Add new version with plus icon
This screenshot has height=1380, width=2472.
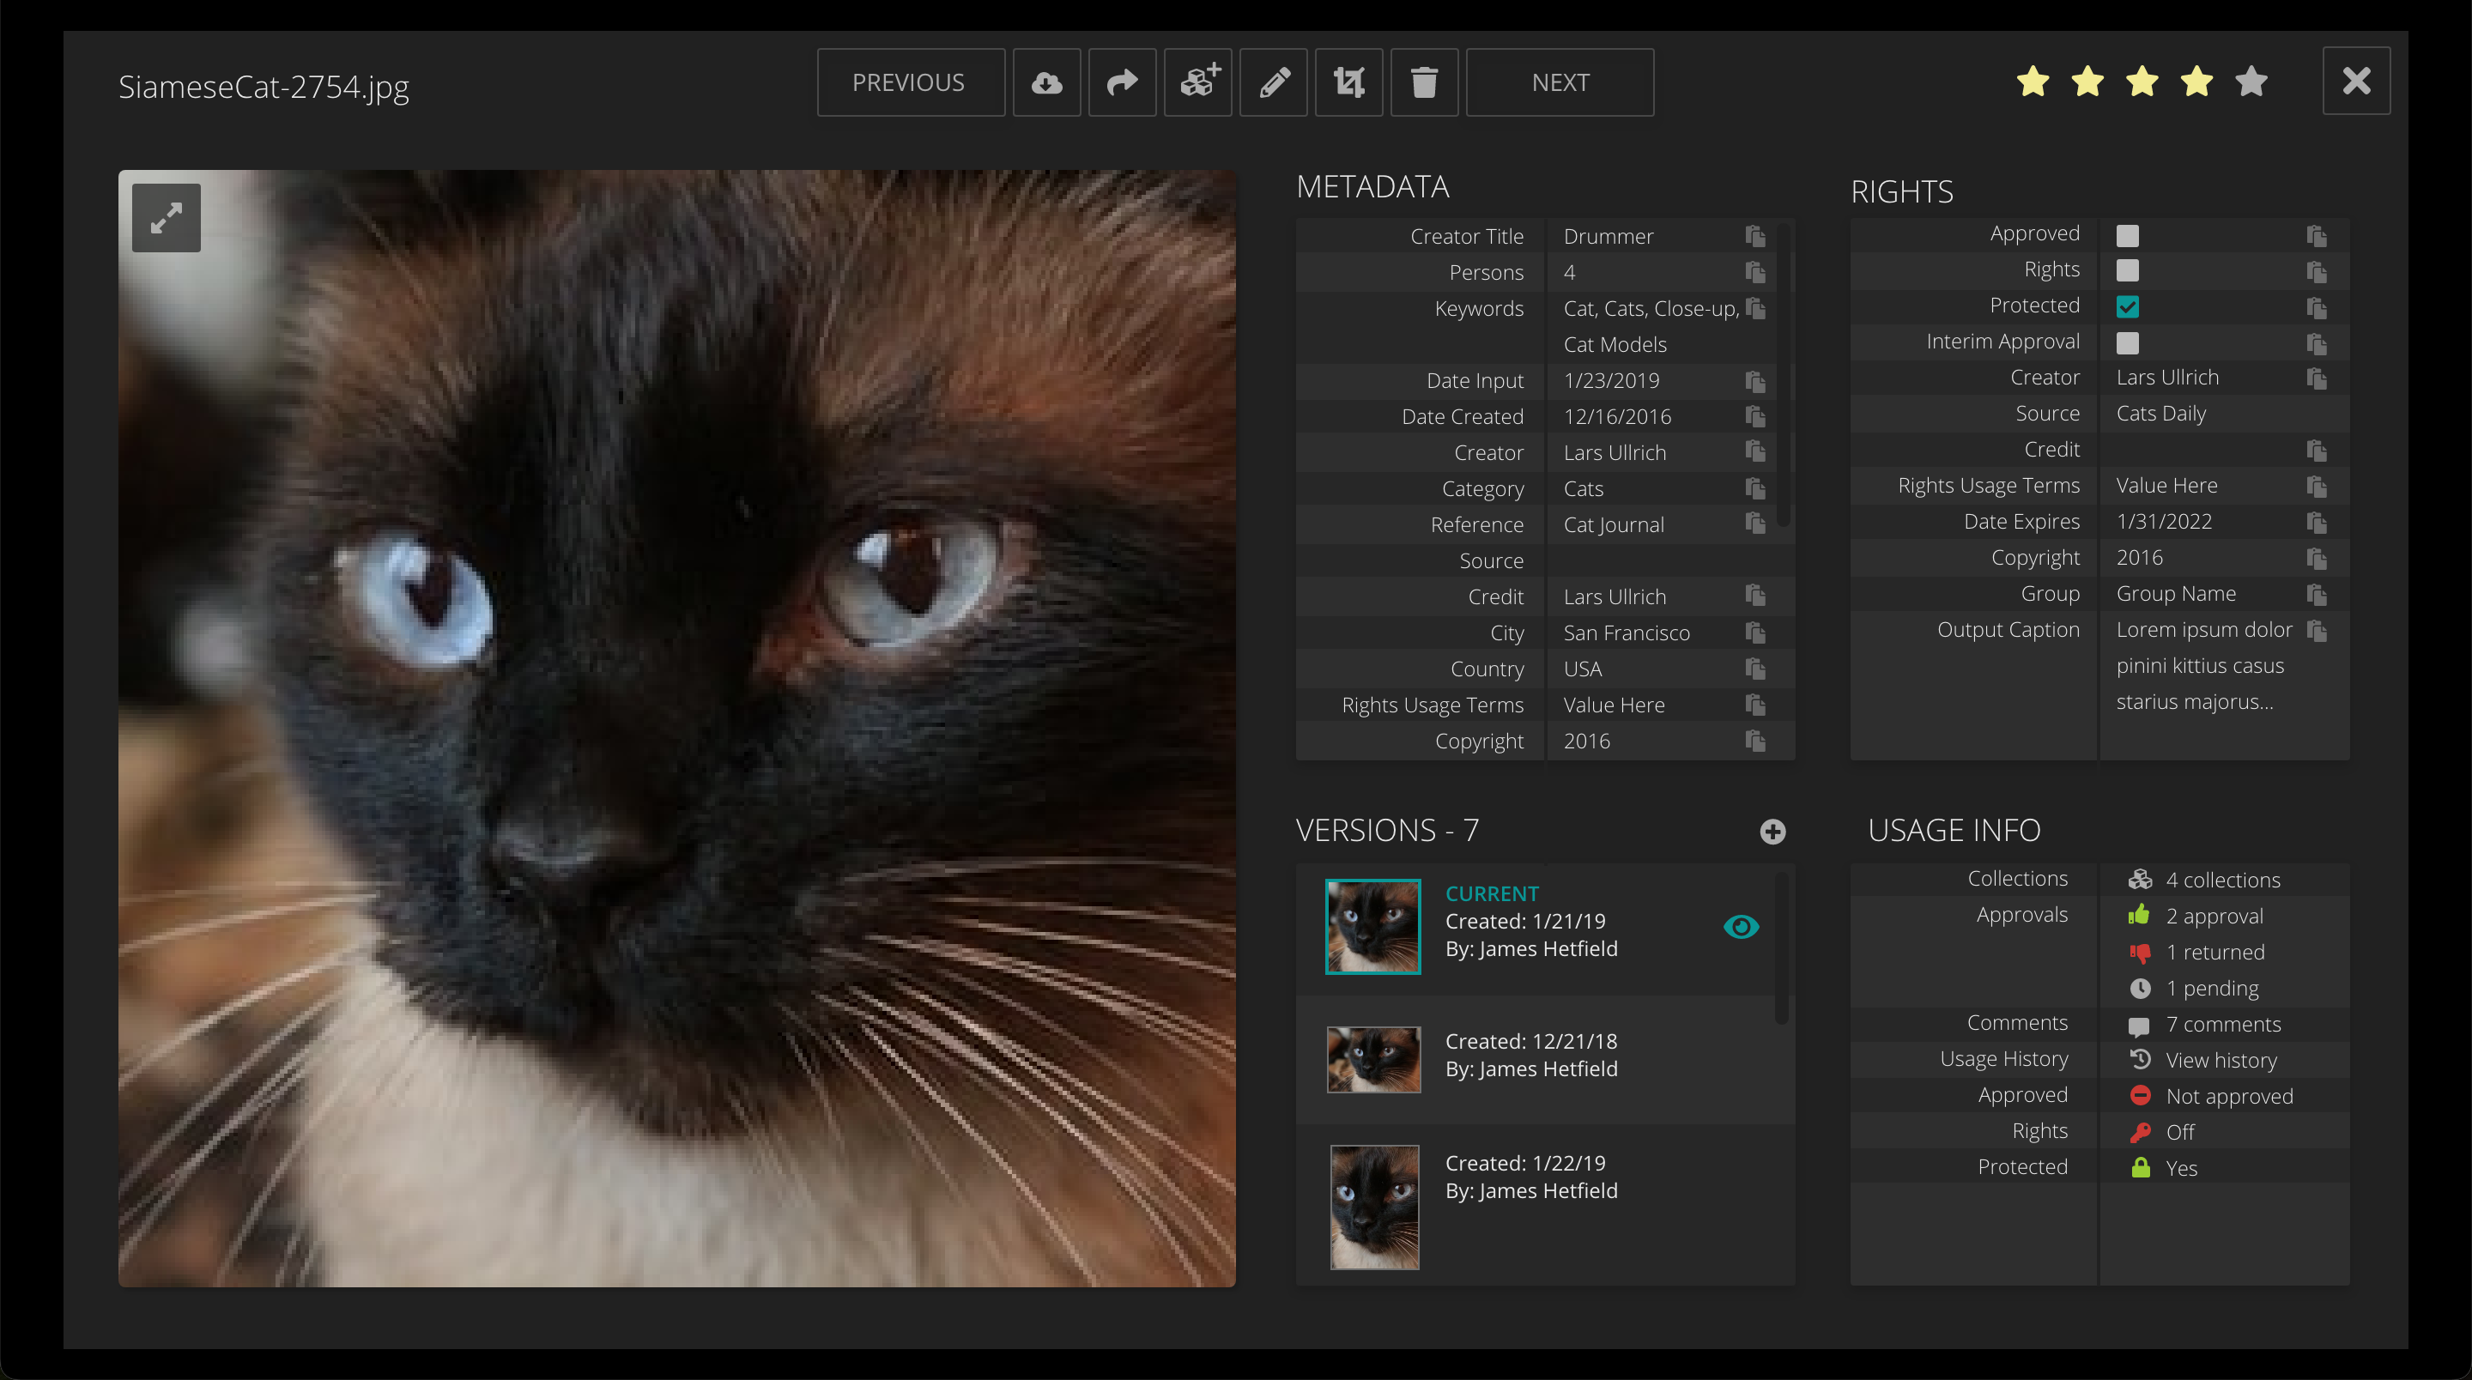pos(1772,831)
